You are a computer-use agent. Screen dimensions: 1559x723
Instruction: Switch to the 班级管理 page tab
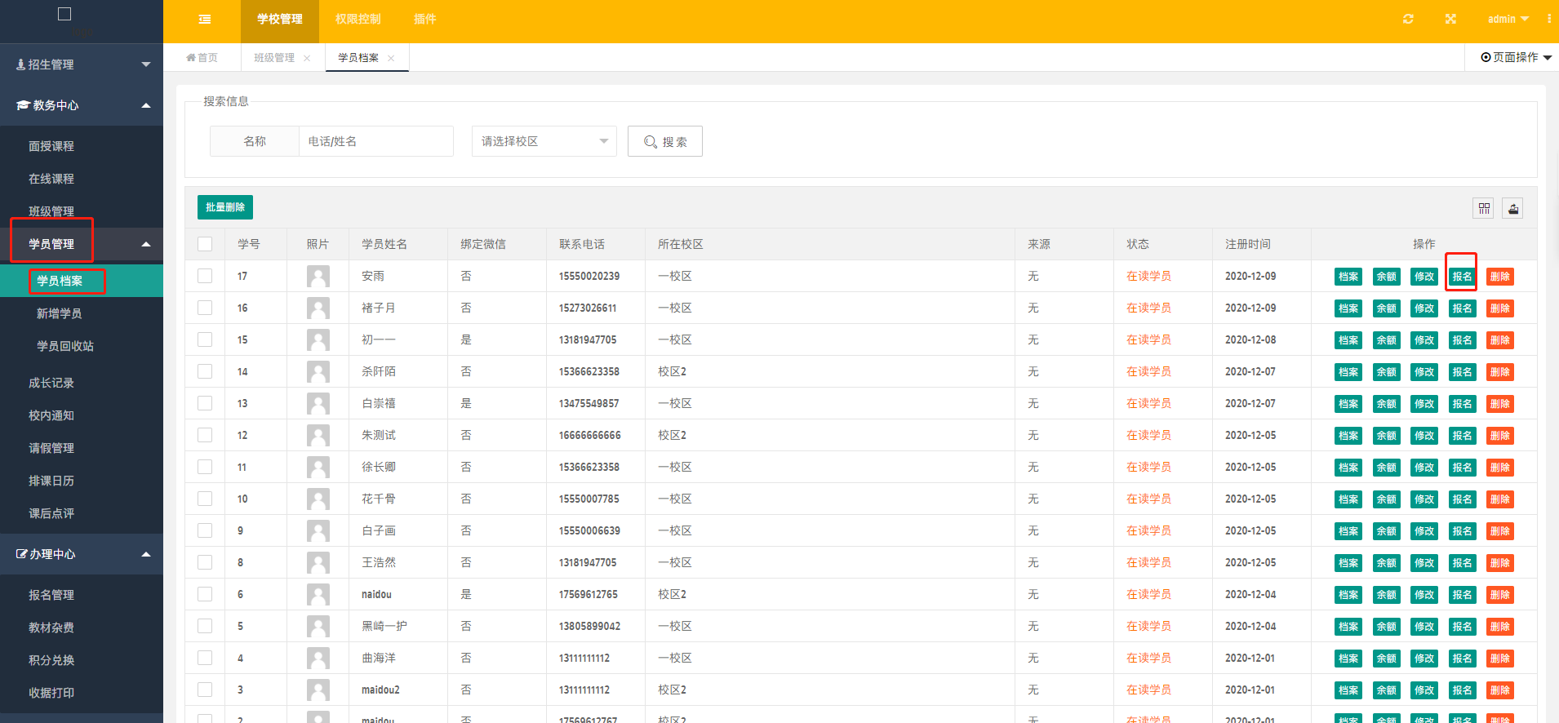pos(274,58)
